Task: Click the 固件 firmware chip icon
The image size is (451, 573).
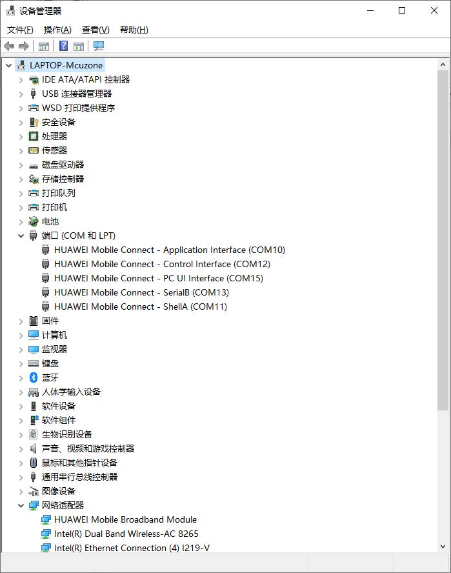Action: pyautogui.click(x=34, y=321)
